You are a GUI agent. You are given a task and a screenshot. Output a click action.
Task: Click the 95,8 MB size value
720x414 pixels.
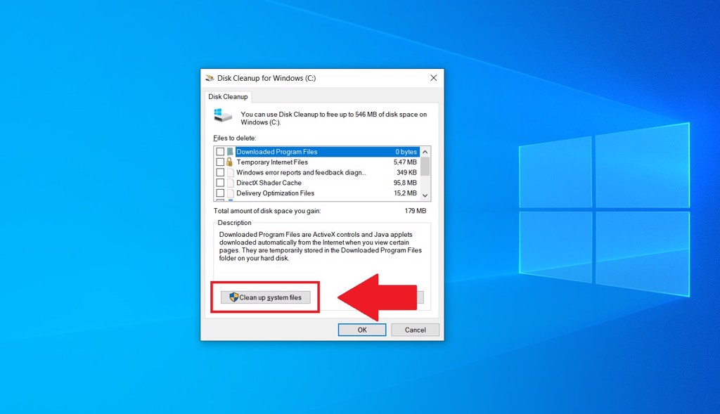point(405,183)
